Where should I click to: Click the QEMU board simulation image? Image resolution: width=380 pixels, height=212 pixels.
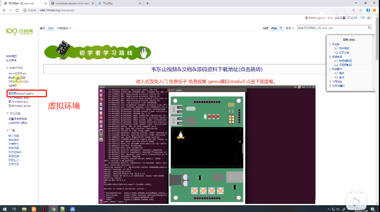207,145
